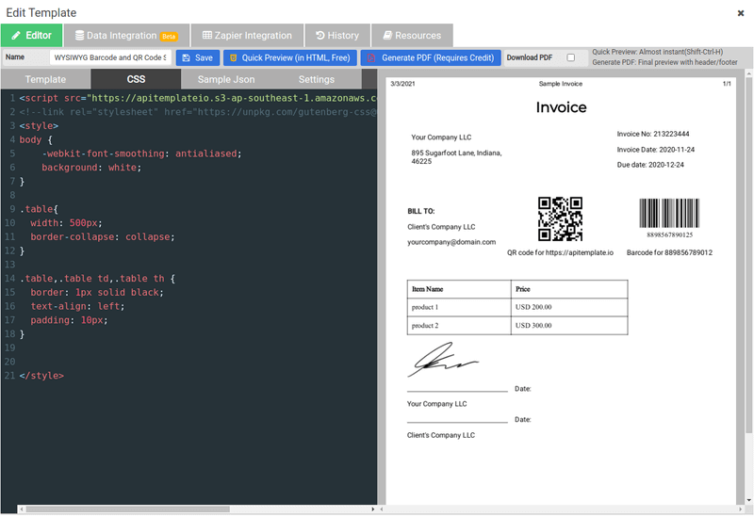Image resolution: width=754 pixels, height=517 pixels.
Task: Click the book icon on Resources tab
Action: pos(387,36)
